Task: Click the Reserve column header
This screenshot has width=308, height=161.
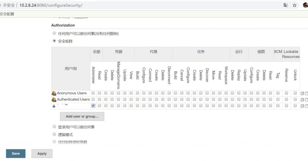Action: point(286,75)
